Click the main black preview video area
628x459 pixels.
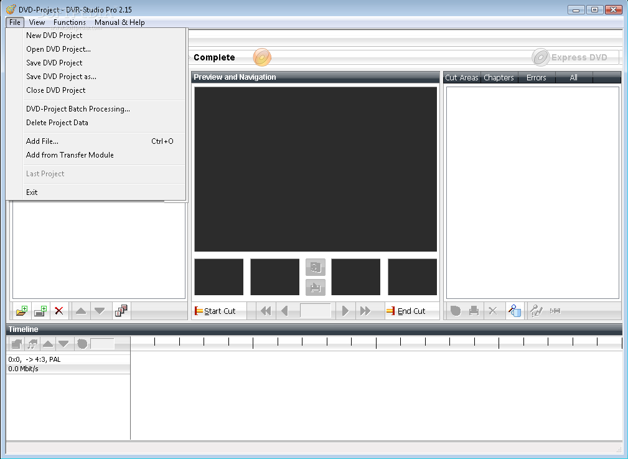(x=316, y=169)
